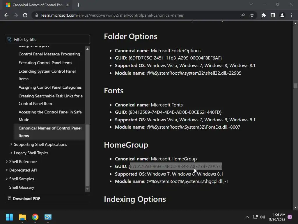Click the sidebar scrollbar thumb
Viewport: 298px width, 224px height.
[87, 155]
